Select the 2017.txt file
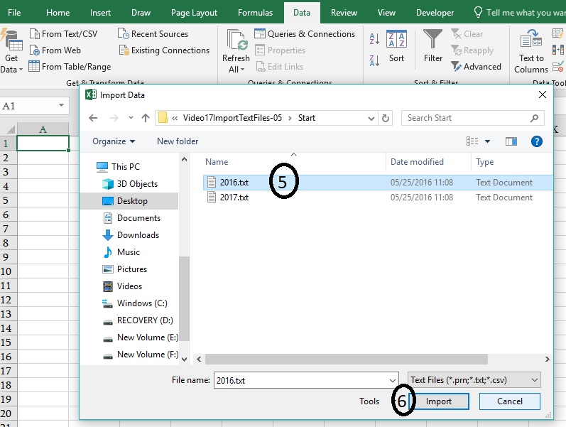The width and height of the screenshot is (566, 427). (378, 198)
